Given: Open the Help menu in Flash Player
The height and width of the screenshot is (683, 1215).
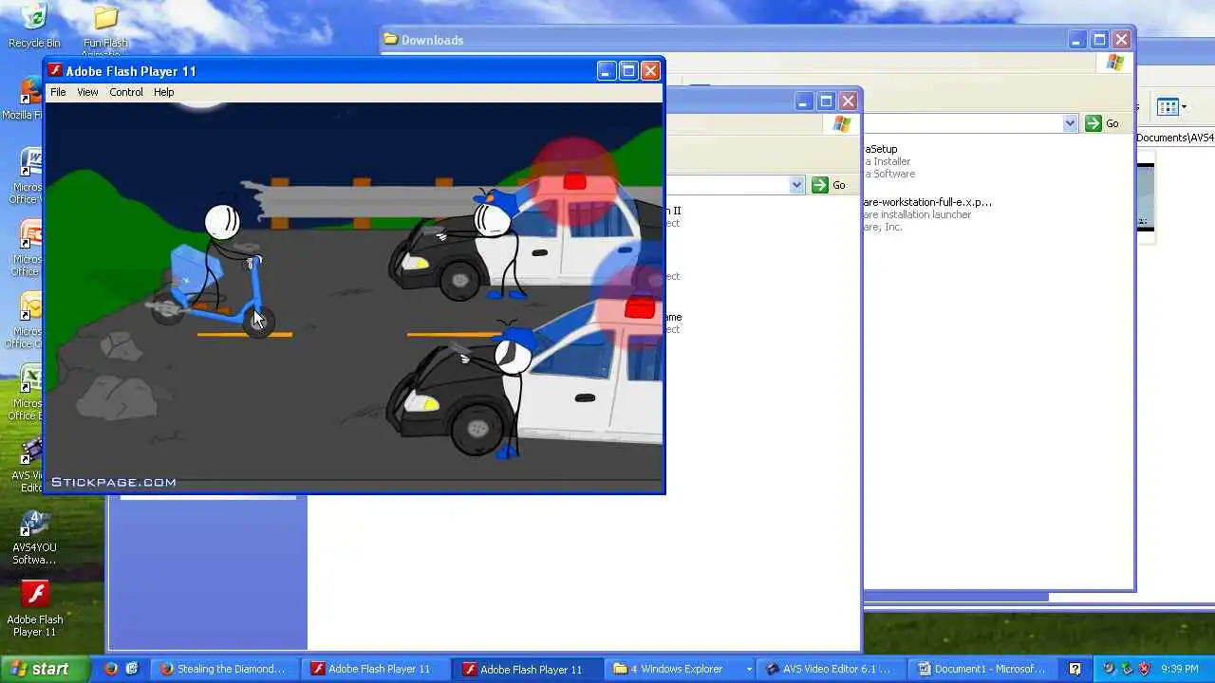Looking at the screenshot, I should pyautogui.click(x=164, y=92).
